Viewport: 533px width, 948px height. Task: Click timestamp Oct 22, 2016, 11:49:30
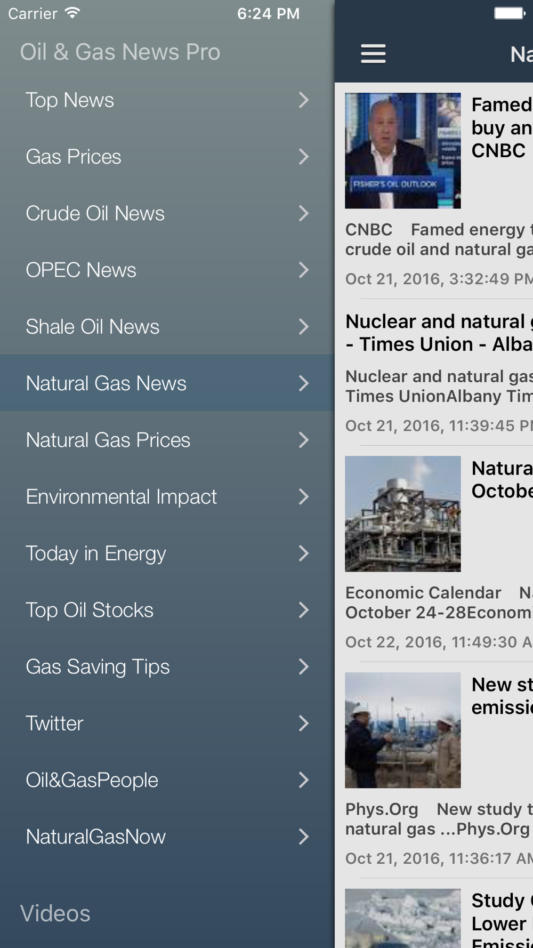[439, 642]
